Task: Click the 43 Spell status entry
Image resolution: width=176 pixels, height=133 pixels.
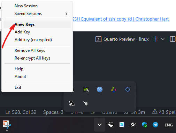Action: click(167, 112)
